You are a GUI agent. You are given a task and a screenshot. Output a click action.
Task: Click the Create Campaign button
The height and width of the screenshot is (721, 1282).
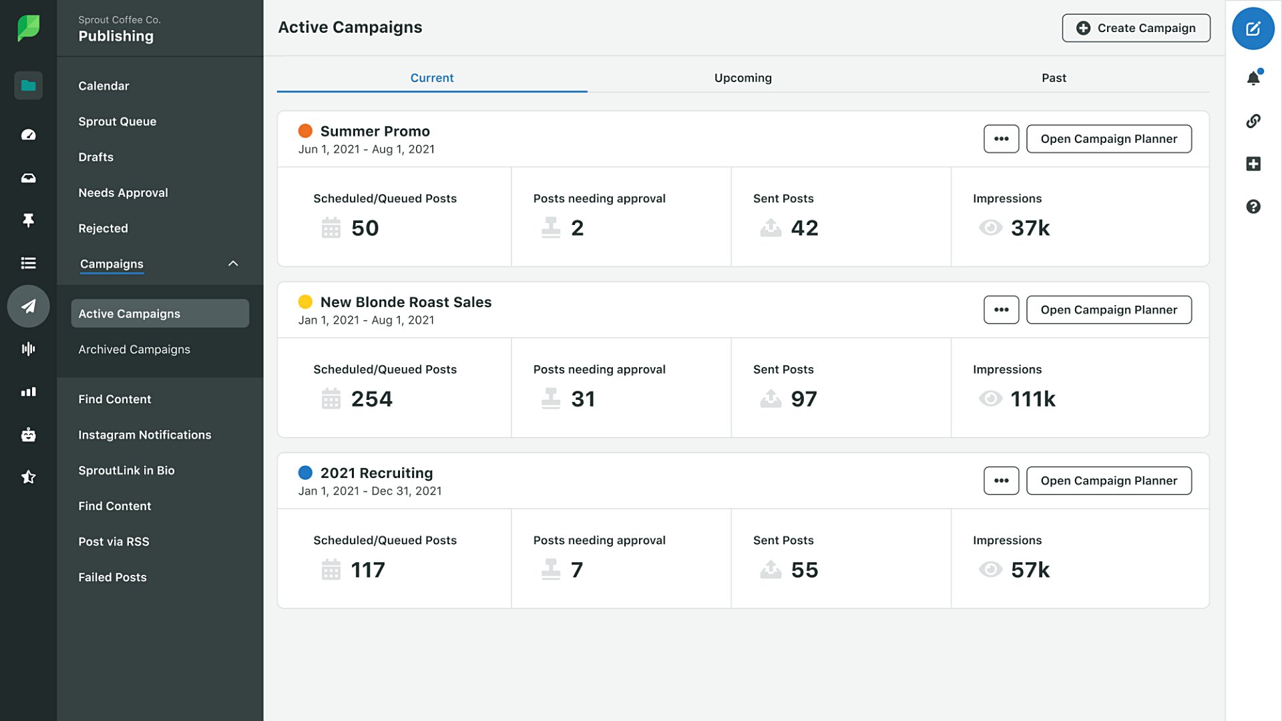coord(1136,28)
